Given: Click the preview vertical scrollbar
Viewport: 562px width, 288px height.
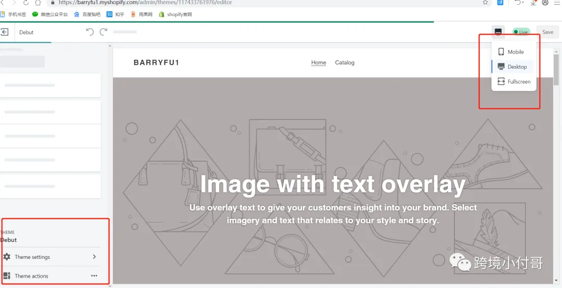Looking at the screenshot, I should coord(556,70).
